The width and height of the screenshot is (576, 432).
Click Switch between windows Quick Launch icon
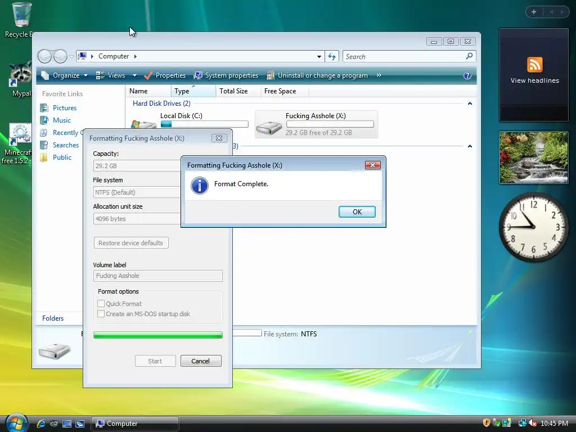coord(80,424)
